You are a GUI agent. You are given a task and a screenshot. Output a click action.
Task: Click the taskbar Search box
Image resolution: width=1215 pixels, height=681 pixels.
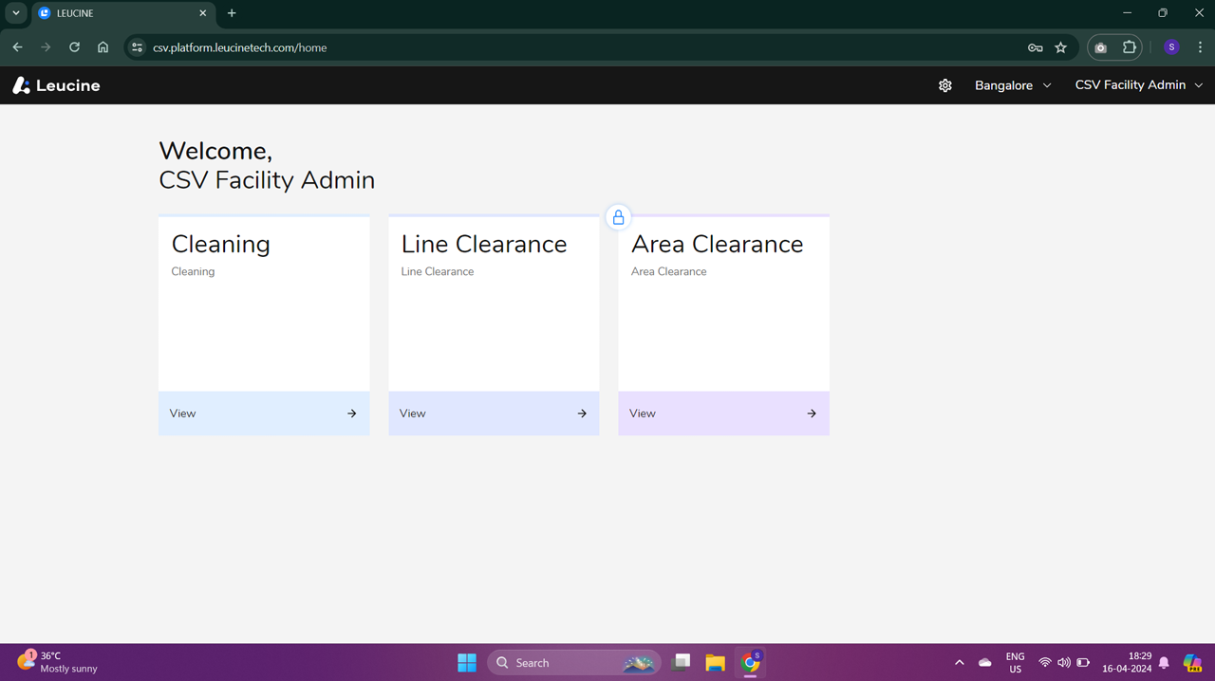coord(574,663)
